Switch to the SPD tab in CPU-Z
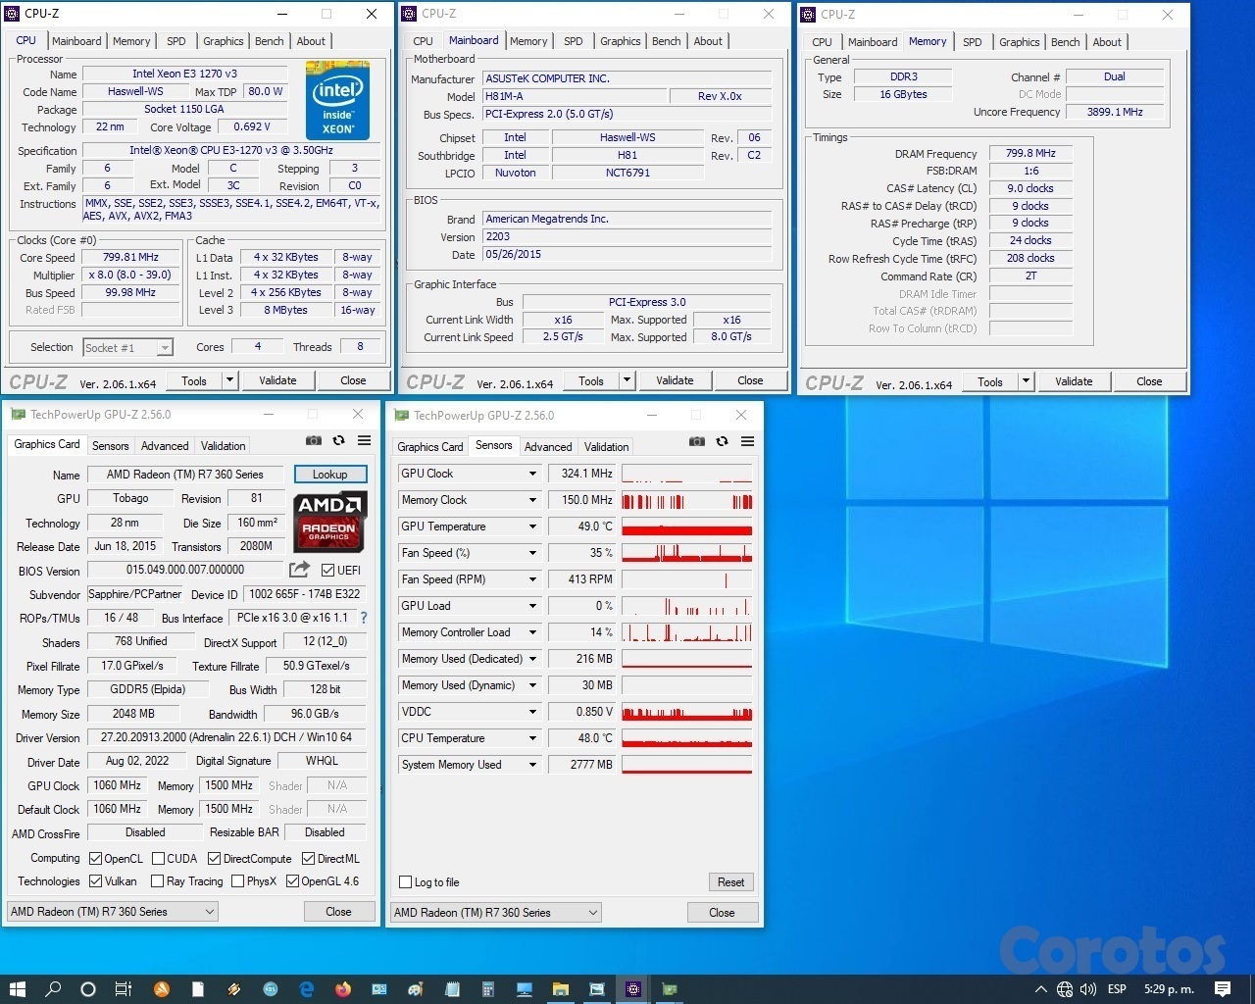Viewport: 1255px width, 1004px height. [x=176, y=41]
